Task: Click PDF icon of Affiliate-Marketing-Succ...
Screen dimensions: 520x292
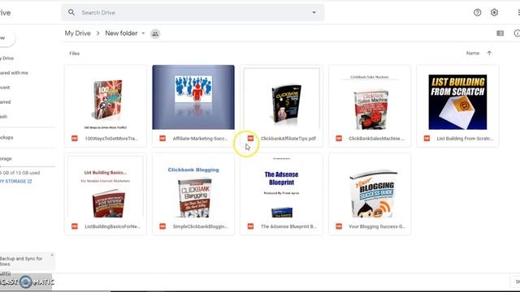Action: click(162, 139)
